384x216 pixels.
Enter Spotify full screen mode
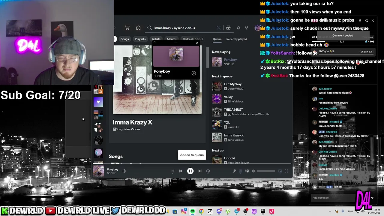(286, 171)
